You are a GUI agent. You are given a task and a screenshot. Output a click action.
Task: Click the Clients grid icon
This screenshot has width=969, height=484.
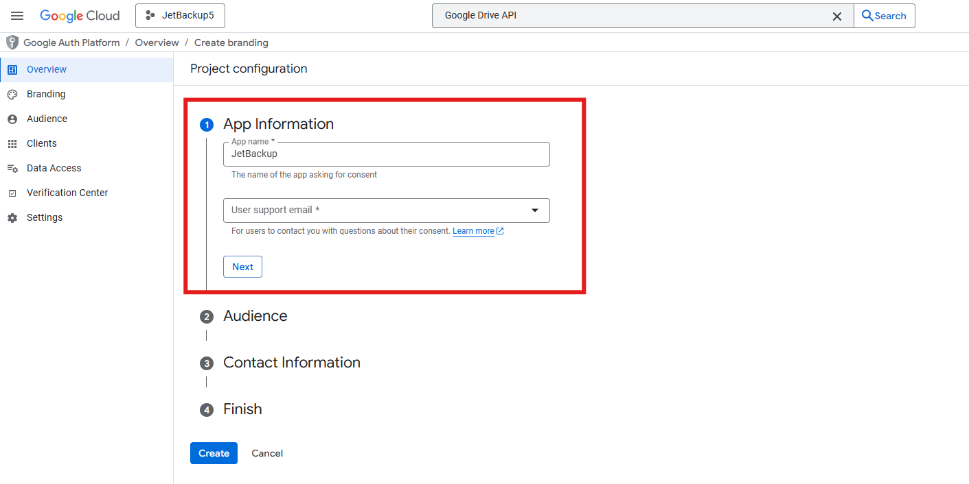coord(12,144)
